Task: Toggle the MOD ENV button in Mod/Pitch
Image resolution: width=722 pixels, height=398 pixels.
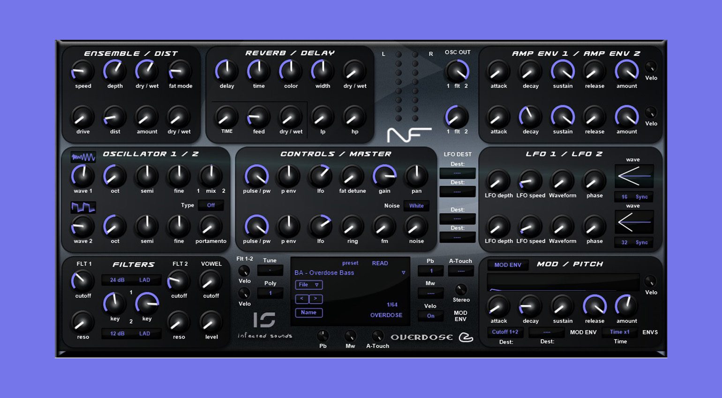Action: click(x=508, y=265)
